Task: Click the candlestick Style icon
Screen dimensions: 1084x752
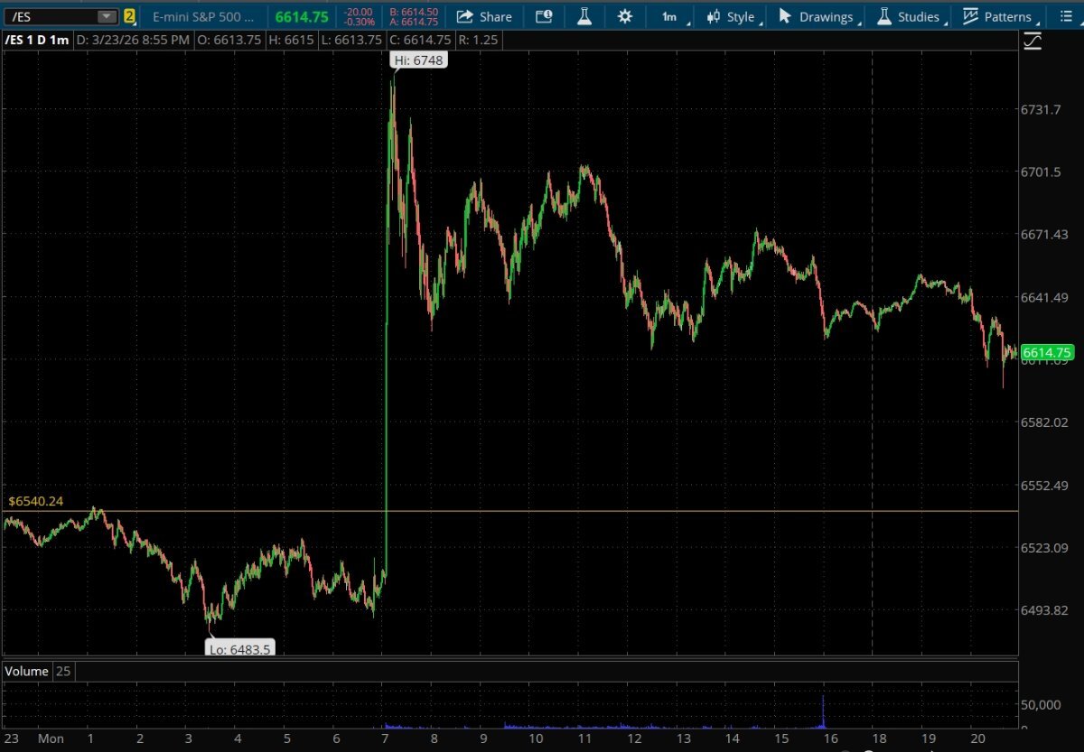Action: [714, 16]
